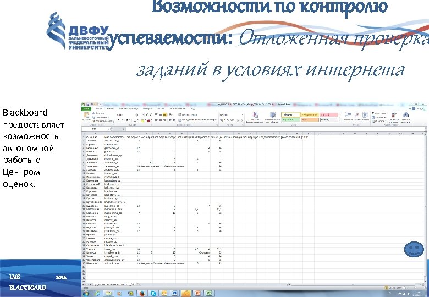Click the decrease indent icon
The height and width of the screenshot is (297, 429).
pos(170,120)
